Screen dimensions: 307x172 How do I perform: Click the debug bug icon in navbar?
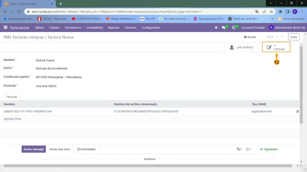216,28
